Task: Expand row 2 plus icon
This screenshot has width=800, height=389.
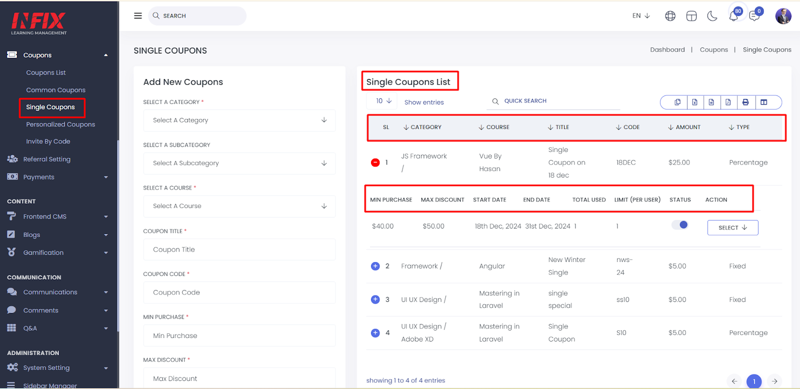Action: [x=375, y=266]
